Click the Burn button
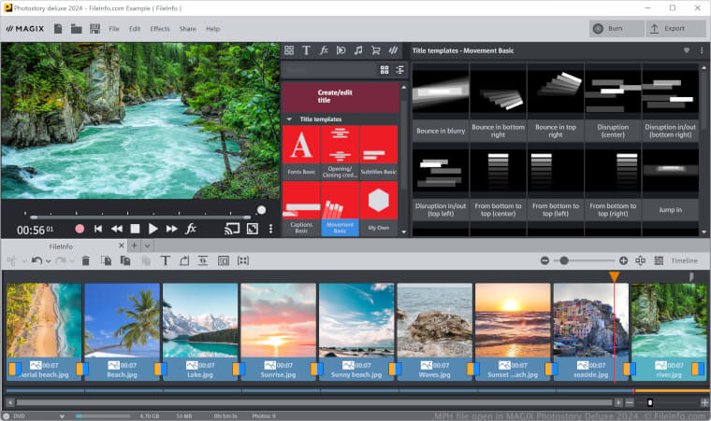Viewport: 711px width, 421px height. click(616, 29)
